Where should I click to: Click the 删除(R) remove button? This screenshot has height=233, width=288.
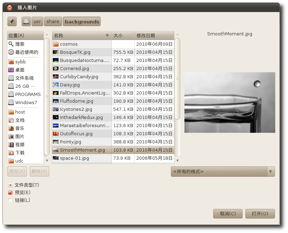point(39,172)
